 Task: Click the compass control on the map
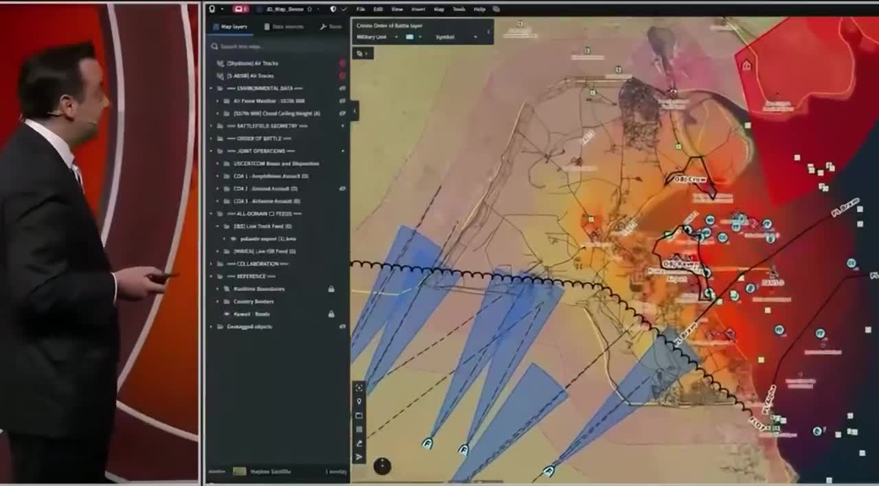point(382,466)
